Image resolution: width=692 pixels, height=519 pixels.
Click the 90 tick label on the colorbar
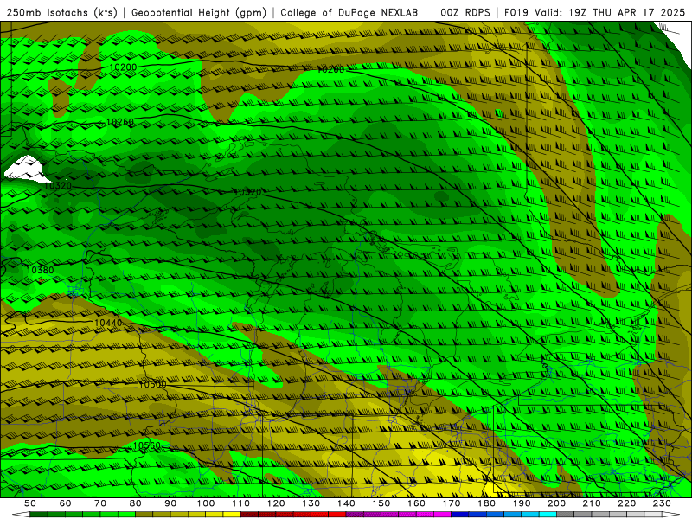coord(170,503)
